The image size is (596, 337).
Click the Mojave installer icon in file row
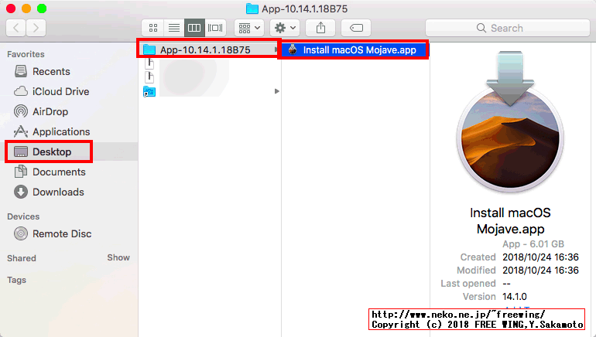(x=293, y=49)
